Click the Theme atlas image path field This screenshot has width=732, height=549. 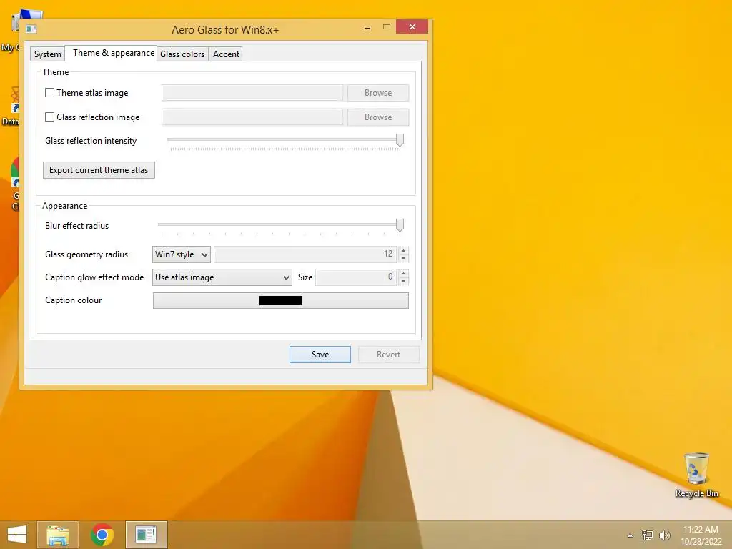252,93
